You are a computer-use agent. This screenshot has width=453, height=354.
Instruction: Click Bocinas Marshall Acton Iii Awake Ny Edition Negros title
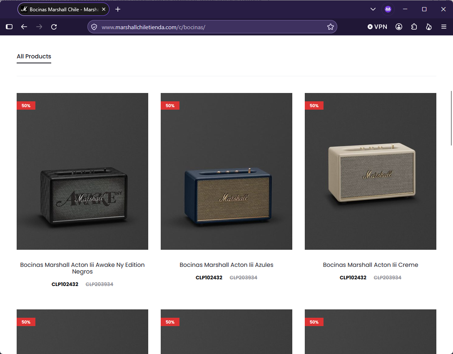coord(82,268)
